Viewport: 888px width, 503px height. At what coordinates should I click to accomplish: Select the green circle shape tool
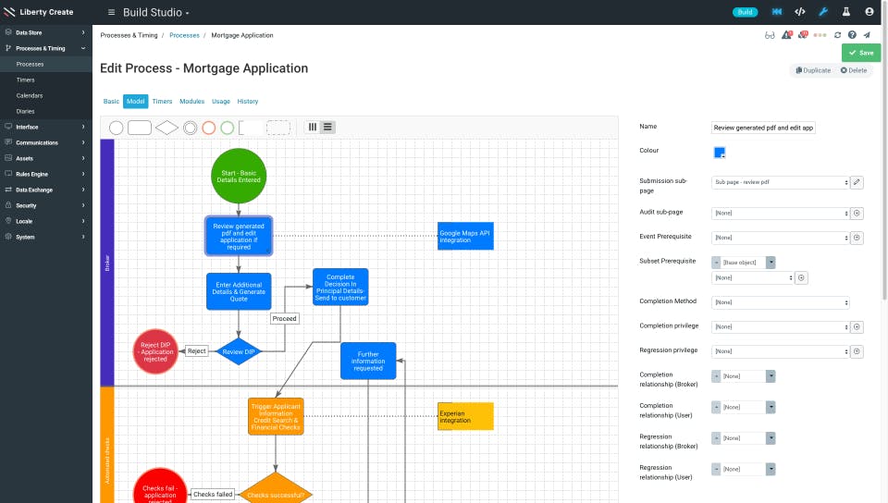point(228,128)
